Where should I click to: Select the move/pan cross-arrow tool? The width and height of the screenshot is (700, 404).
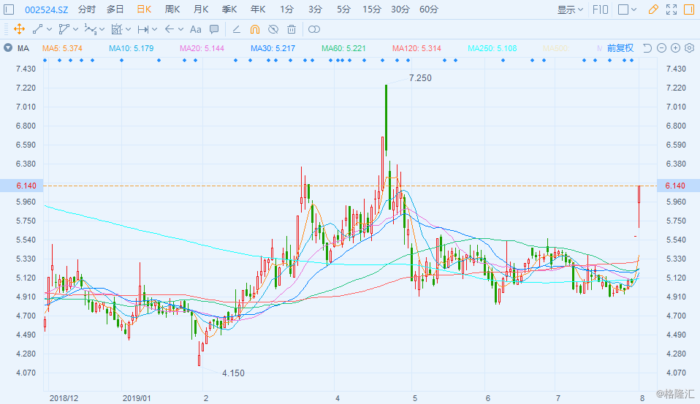point(19,29)
